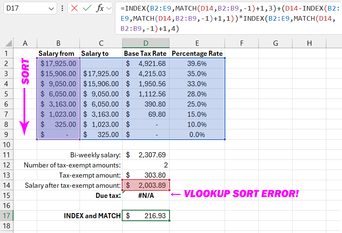The width and height of the screenshot is (342, 233).
Task: Select column E header
Action: point(197,43)
